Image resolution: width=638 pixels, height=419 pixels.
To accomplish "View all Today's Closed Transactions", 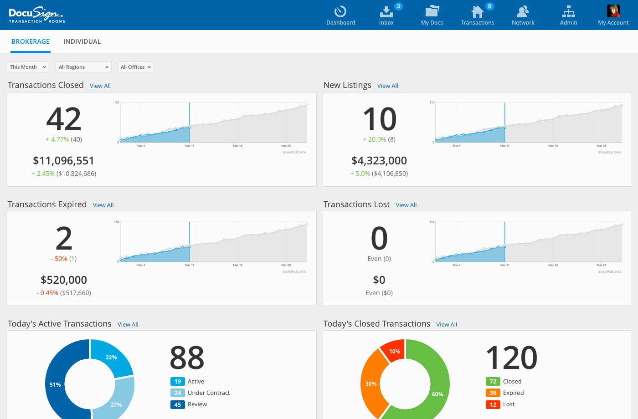I will pos(447,324).
